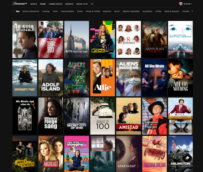
Task: Filter by Kinder & Familie
Action: point(93,11)
